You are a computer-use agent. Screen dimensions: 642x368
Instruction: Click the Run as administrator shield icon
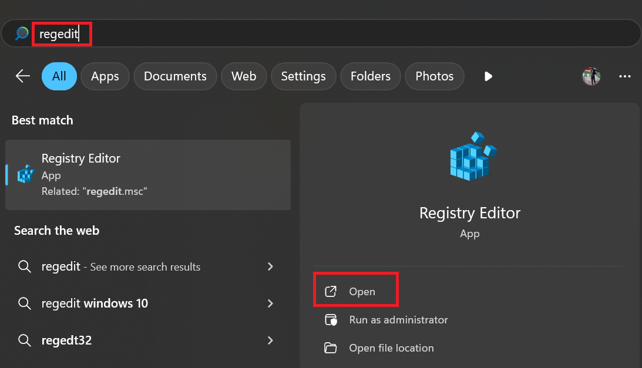coord(331,320)
